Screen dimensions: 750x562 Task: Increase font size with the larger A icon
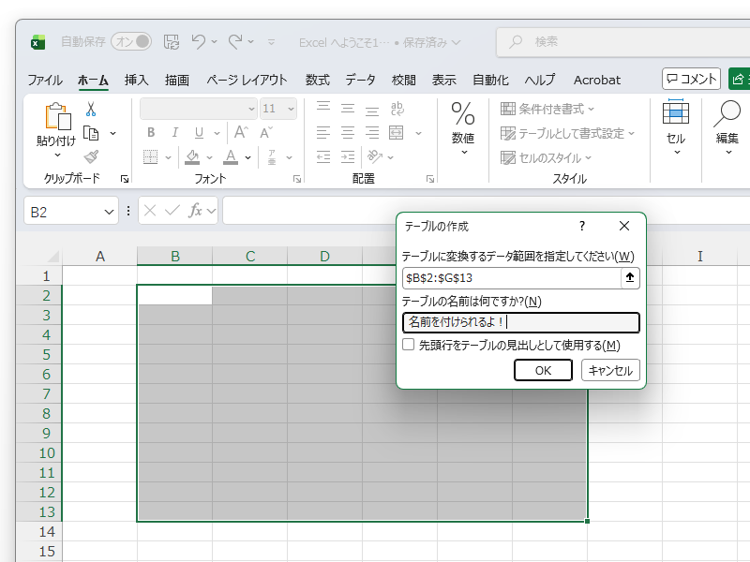point(241,132)
